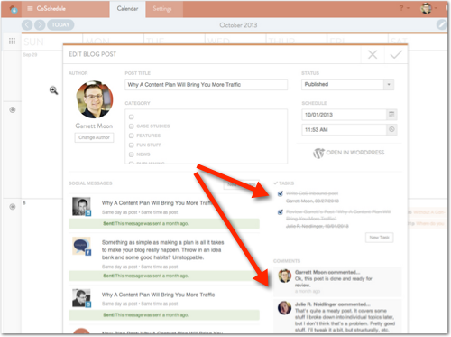Image resolution: width=451 pixels, height=337 pixels.
Task: Click the row target icon beside day 6
Action: coord(13,207)
